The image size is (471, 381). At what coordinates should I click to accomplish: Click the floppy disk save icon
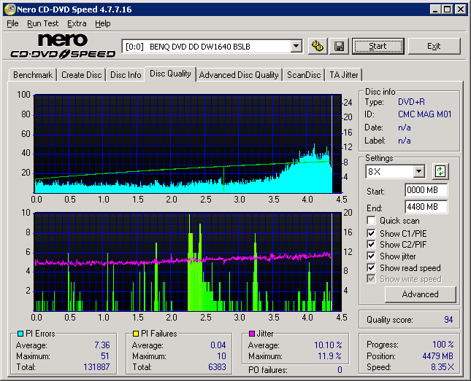click(x=339, y=46)
